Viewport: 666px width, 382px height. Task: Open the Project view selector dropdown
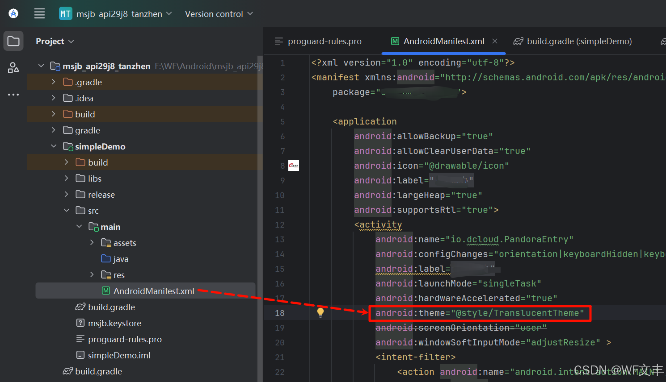(55, 42)
